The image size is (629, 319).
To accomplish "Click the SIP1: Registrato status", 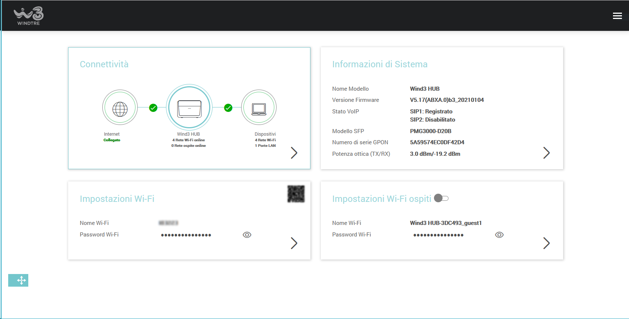I will click(x=431, y=112).
